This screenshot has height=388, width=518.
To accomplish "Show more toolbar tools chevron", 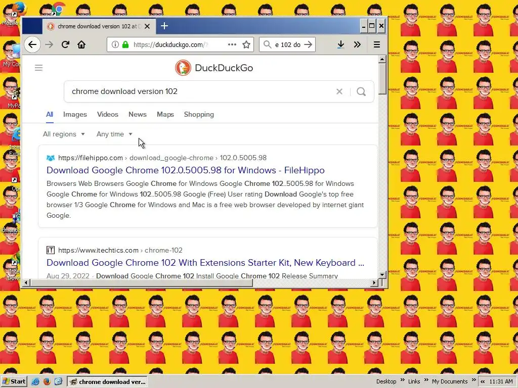I will pos(357,44).
